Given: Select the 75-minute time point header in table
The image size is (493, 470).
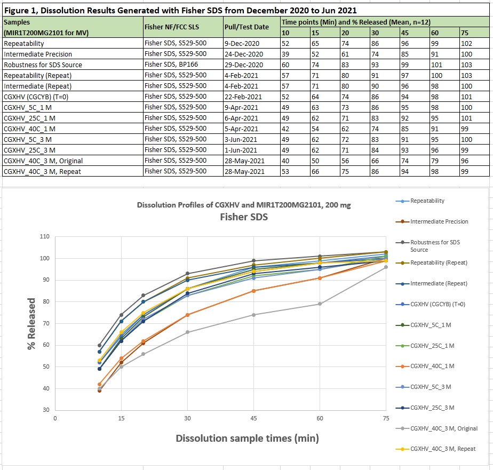Looking at the screenshot, I should 474,33.
